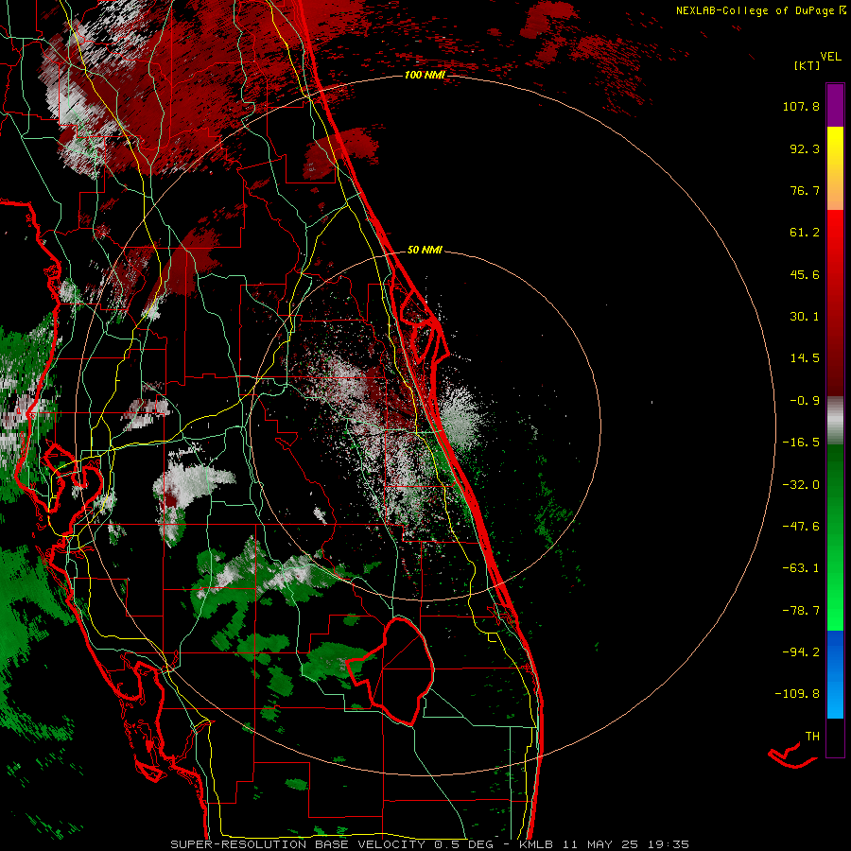Click the 61.2 velocity scale value
This screenshot has width=851, height=851.
pyautogui.click(x=805, y=233)
